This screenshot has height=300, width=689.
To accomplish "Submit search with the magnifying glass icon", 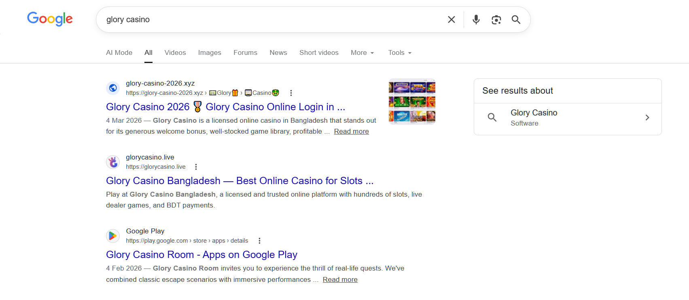I will tap(516, 19).
